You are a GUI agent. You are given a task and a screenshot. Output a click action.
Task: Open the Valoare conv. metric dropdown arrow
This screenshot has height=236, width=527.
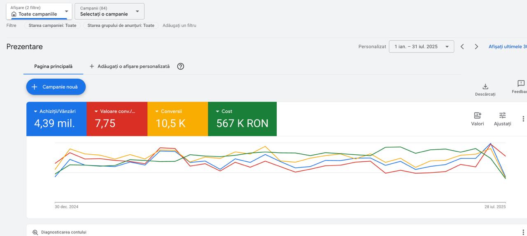pos(96,111)
